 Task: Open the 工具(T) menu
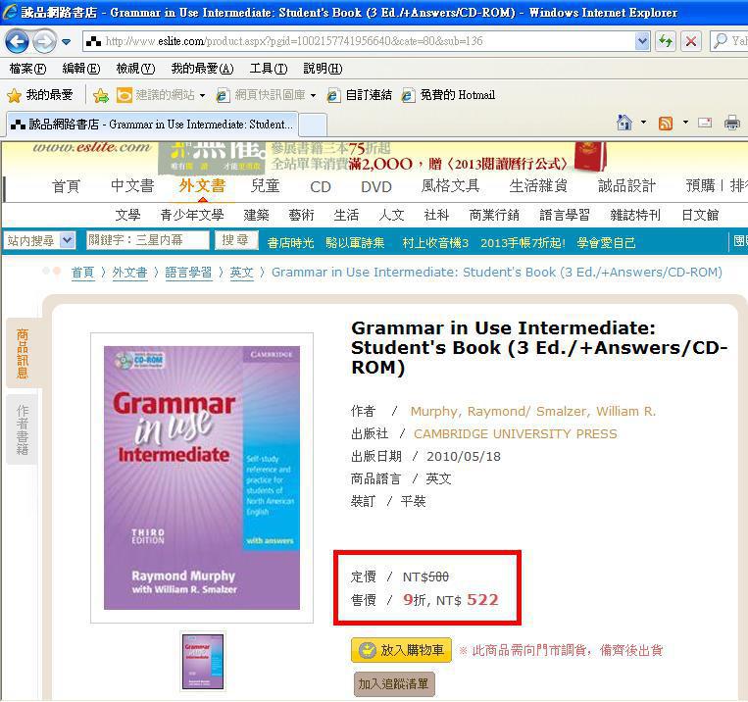point(269,69)
